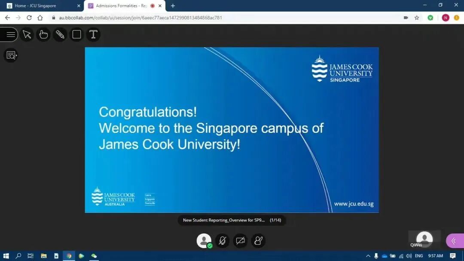Screen dimensions: 464x261
Task: Turn on the video camera
Action: (240, 240)
